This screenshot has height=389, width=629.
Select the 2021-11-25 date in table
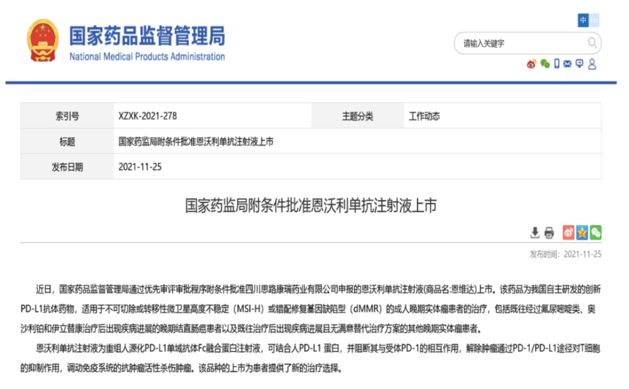pyautogui.click(x=140, y=167)
